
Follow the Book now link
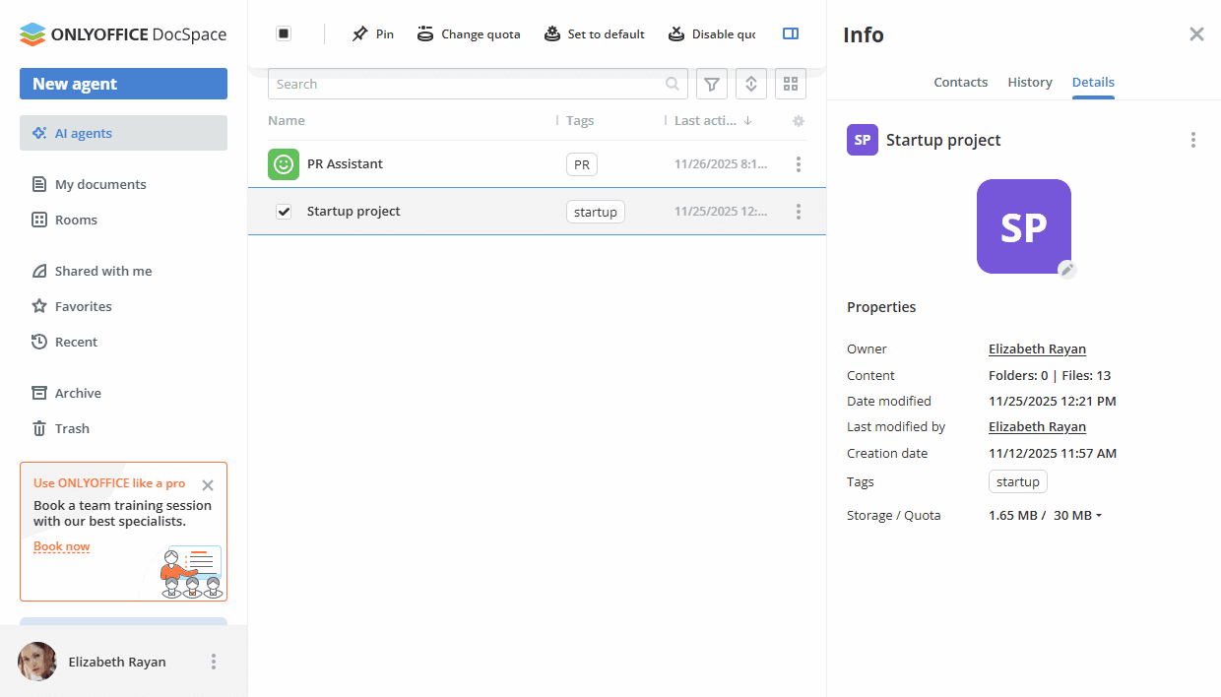pos(61,546)
